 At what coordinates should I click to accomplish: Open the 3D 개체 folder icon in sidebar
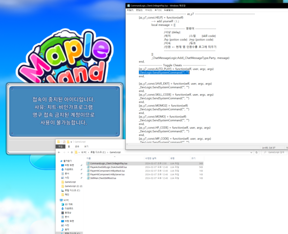point(62,204)
